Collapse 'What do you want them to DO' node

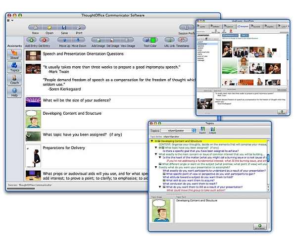[x=160, y=187]
